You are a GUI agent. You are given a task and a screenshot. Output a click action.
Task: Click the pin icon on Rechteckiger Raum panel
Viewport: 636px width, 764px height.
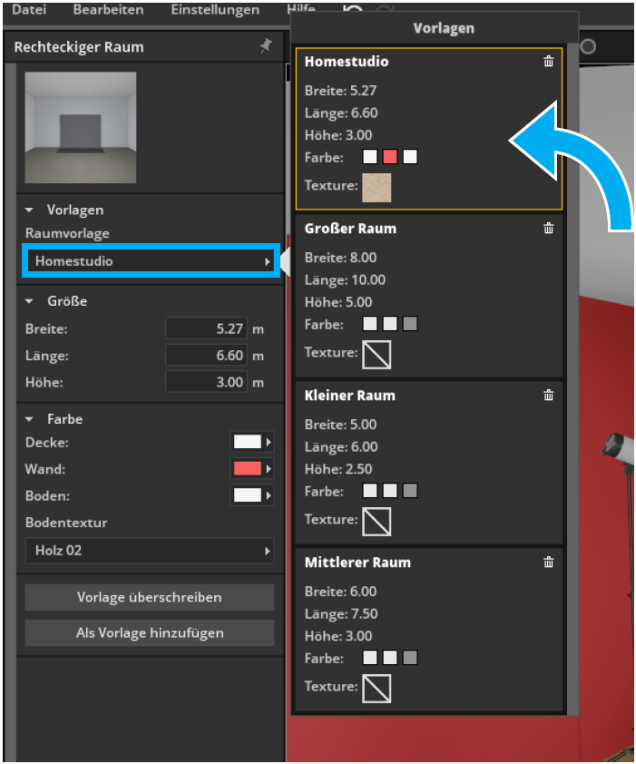pyautogui.click(x=265, y=46)
